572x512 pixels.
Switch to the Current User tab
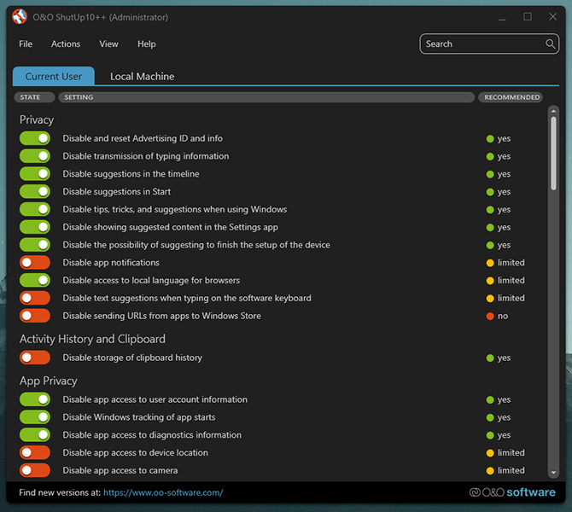[54, 76]
